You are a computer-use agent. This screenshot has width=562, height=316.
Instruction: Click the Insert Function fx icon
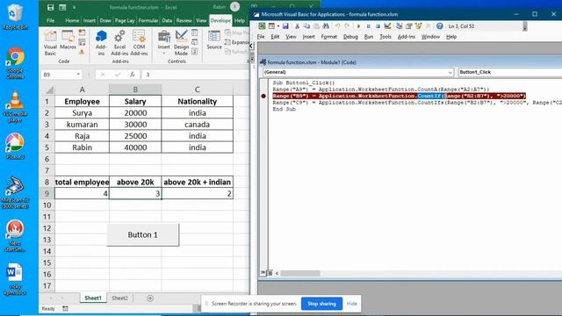pos(133,75)
